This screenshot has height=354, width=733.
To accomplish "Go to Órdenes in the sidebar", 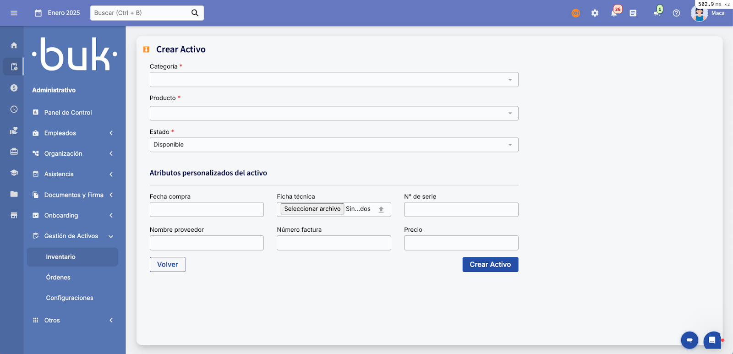I will click(x=58, y=278).
